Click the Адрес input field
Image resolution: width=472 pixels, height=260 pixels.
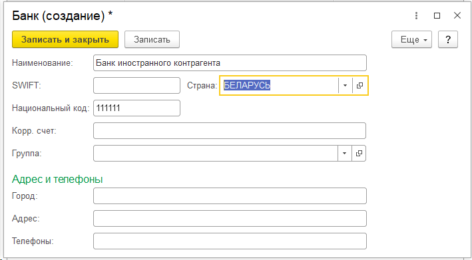[x=230, y=219]
